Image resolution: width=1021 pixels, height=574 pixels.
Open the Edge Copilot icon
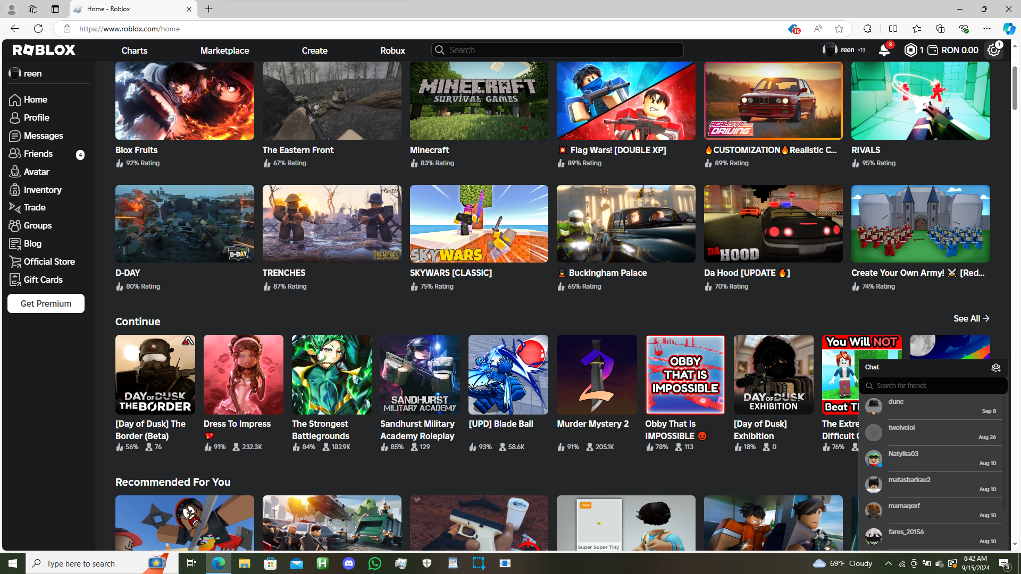pos(1009,29)
